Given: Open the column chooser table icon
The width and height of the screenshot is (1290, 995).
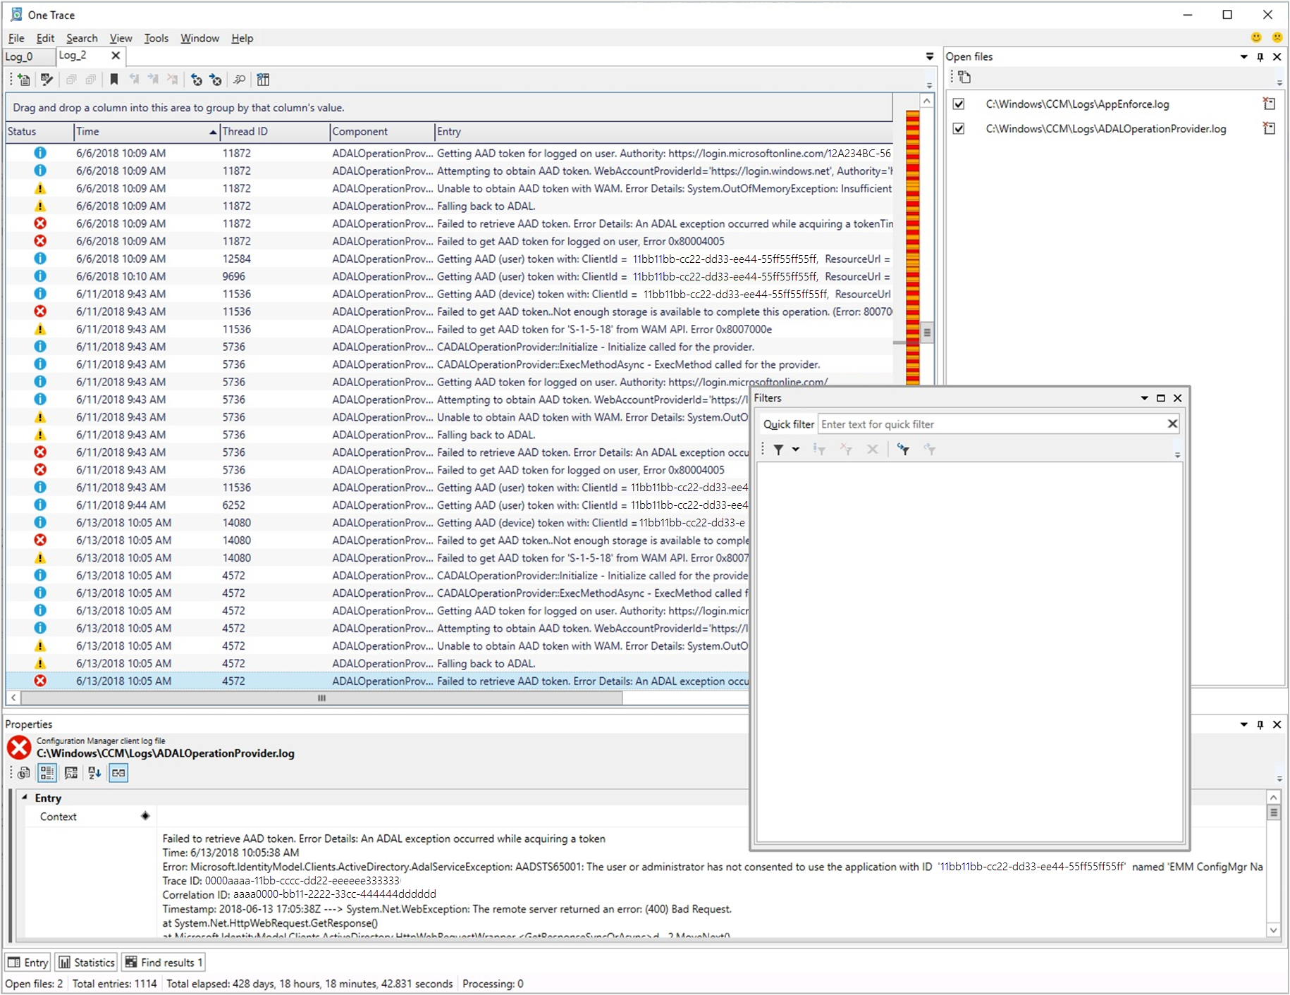Looking at the screenshot, I should coord(263,80).
